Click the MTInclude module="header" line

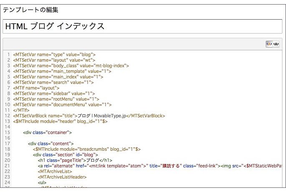coord(60,121)
